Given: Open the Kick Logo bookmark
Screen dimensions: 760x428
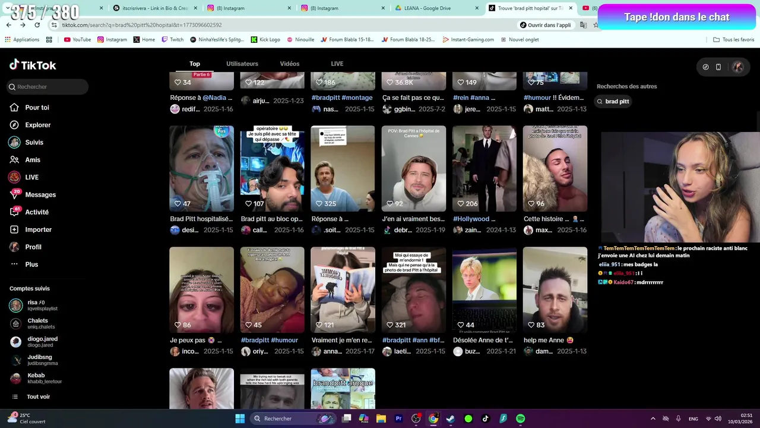Looking at the screenshot, I should (265, 40).
